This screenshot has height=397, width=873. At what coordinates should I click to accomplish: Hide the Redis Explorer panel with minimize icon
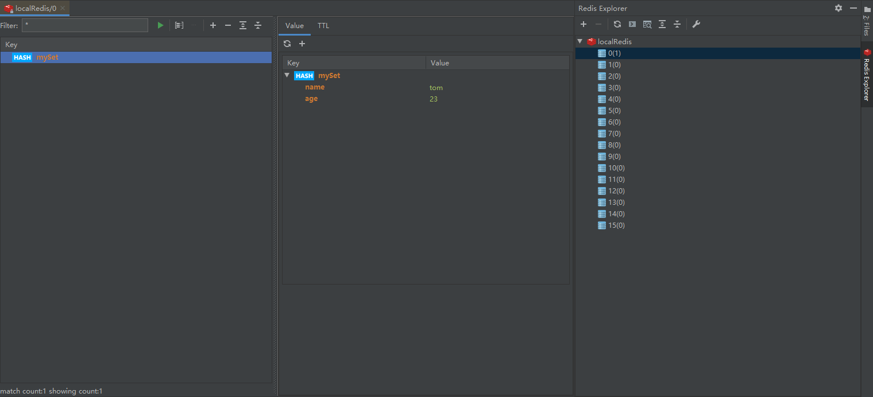coord(853,8)
